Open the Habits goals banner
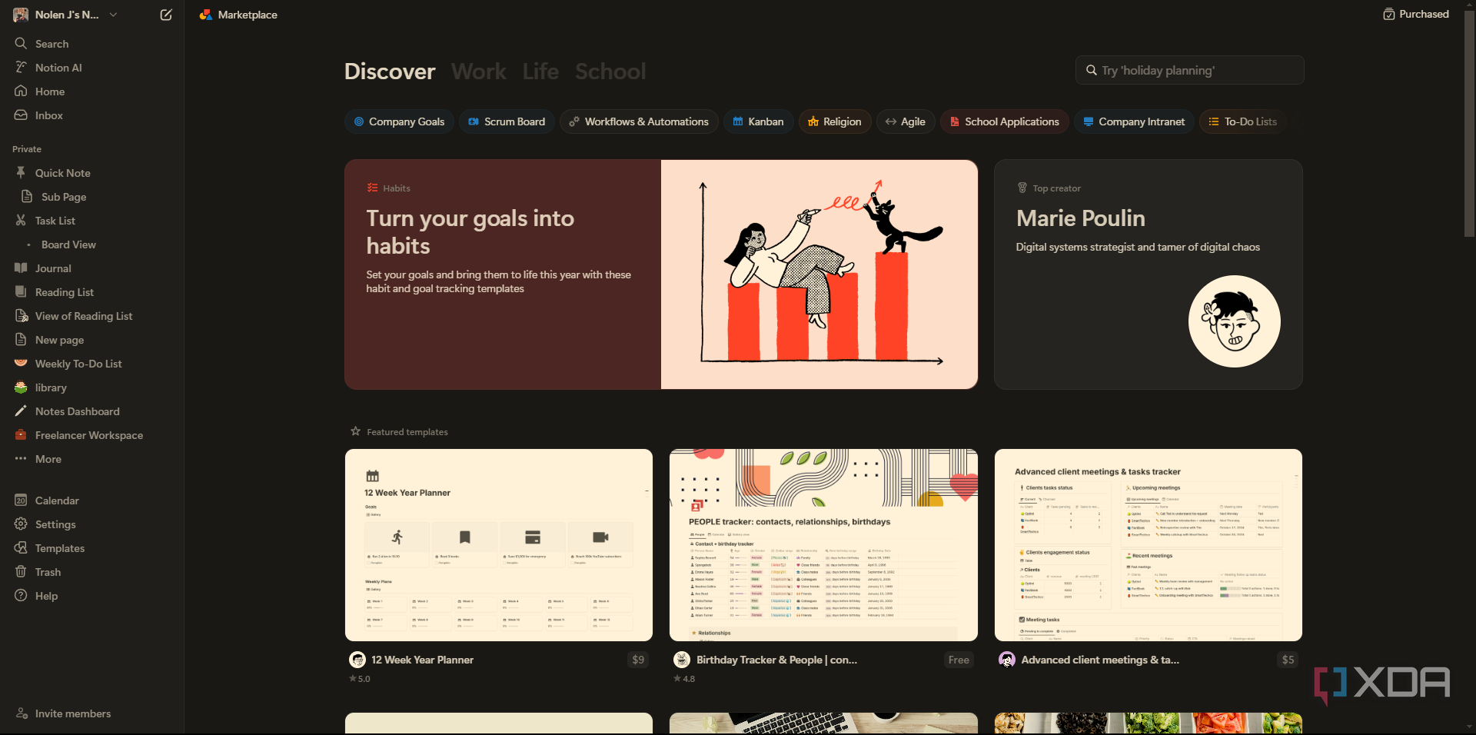This screenshot has width=1476, height=735. (x=661, y=274)
